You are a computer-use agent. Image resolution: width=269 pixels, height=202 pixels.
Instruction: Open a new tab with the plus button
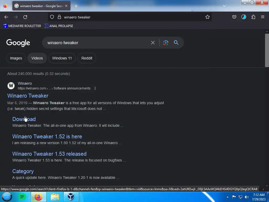[x=76, y=6]
